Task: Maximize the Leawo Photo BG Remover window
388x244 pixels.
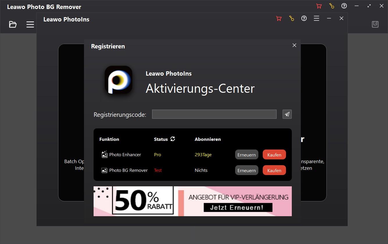Action: point(369,6)
